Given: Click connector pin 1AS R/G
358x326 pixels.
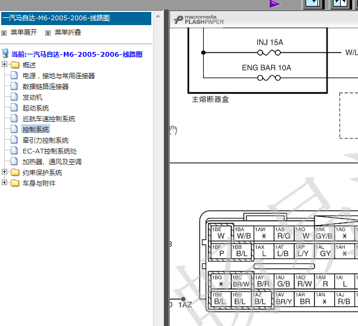Looking at the screenshot, I should coord(284,233).
